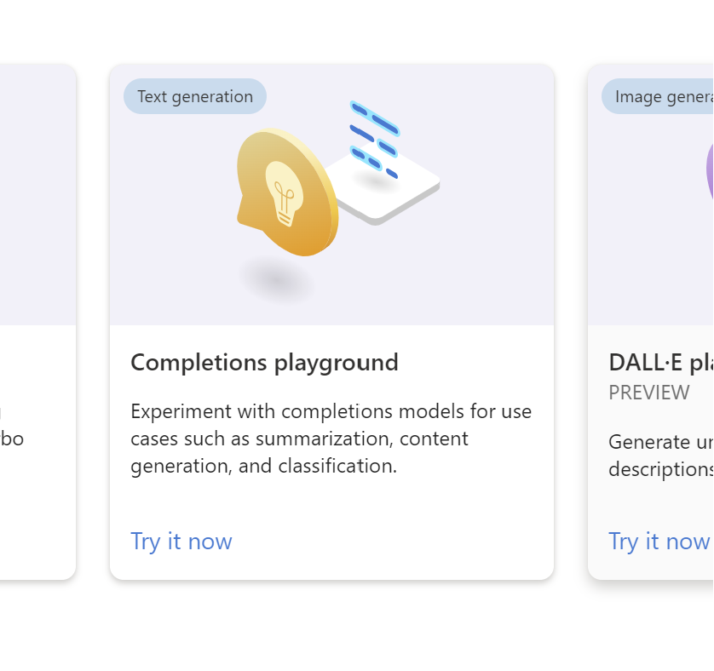Click the golden lightbulb speech bubble icon

tap(288, 192)
